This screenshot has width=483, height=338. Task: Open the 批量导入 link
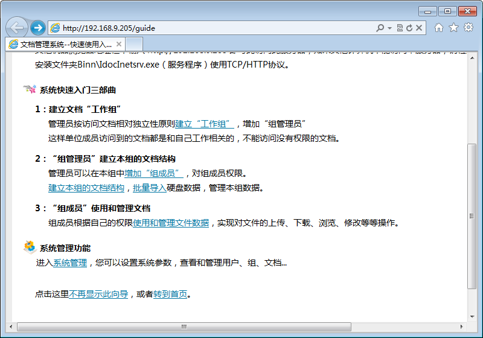click(150, 188)
